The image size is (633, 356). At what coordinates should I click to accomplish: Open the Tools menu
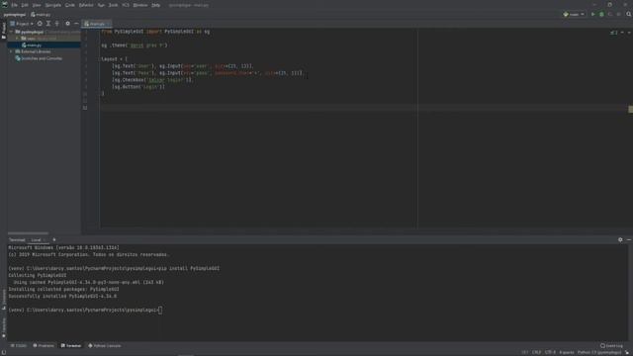point(114,5)
